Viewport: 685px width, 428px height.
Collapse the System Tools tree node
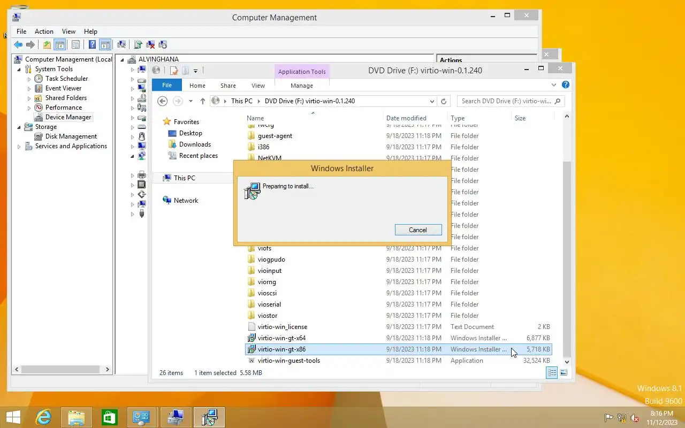coord(19,70)
